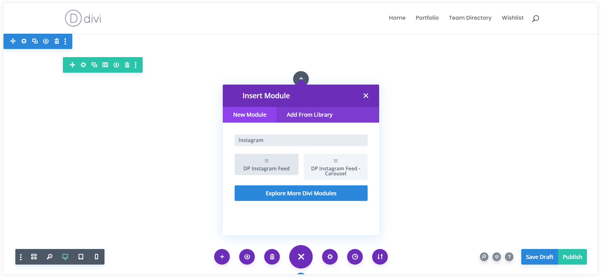The height and width of the screenshot is (278, 601).
Task: Open editing history clock button
Action: (355, 257)
